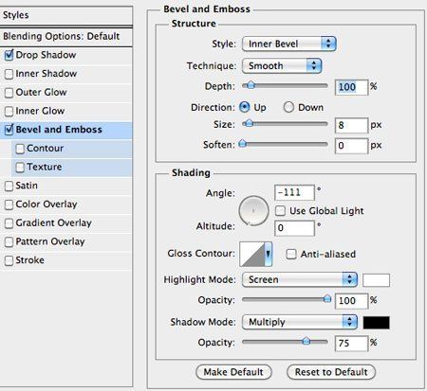This screenshot has width=427, height=391.
Task: Open Highlight Mode dropdown set to Screen
Action: [300, 279]
